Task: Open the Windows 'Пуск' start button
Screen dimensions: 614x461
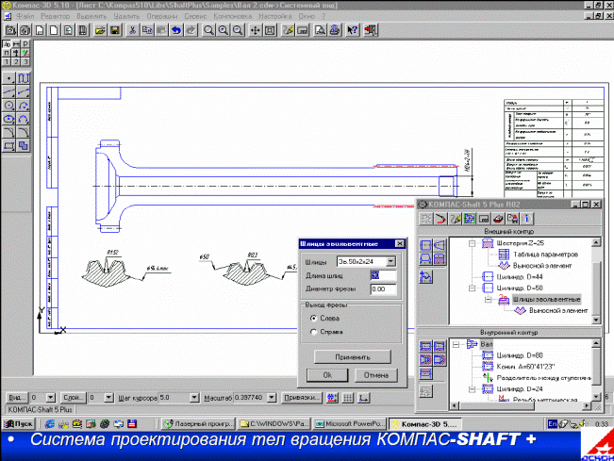Action: (x=19, y=424)
